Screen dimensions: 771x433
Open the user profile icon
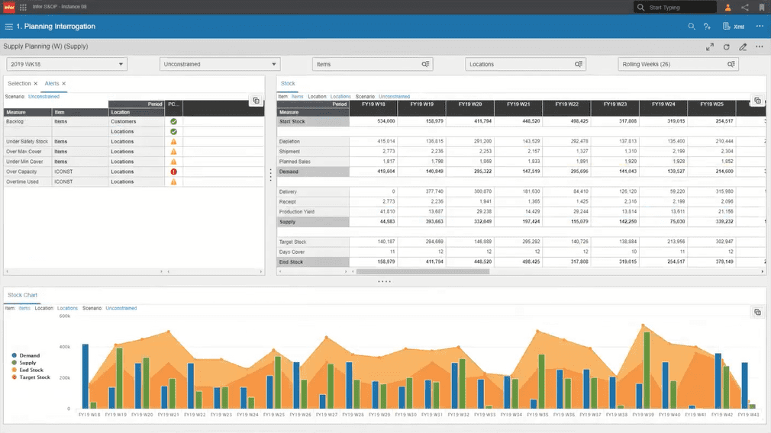click(727, 8)
